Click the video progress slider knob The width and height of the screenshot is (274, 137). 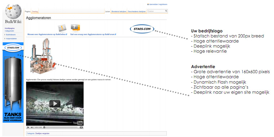44,127
